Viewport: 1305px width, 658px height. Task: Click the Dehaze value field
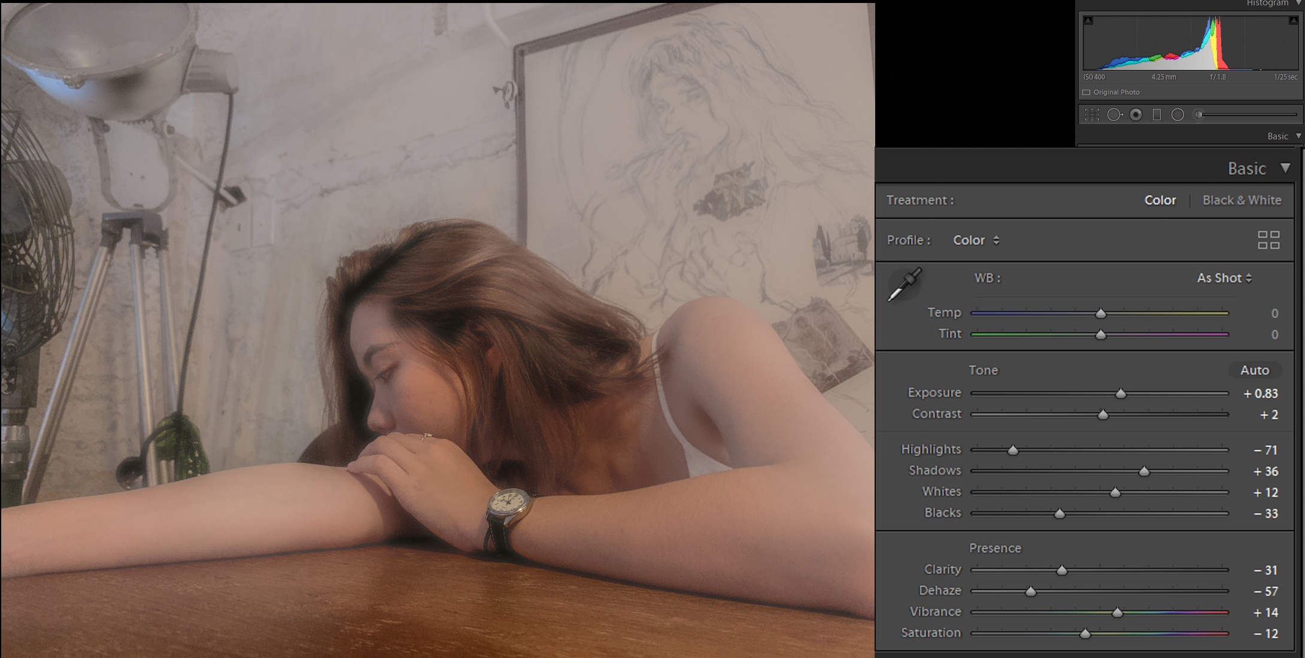(1265, 592)
